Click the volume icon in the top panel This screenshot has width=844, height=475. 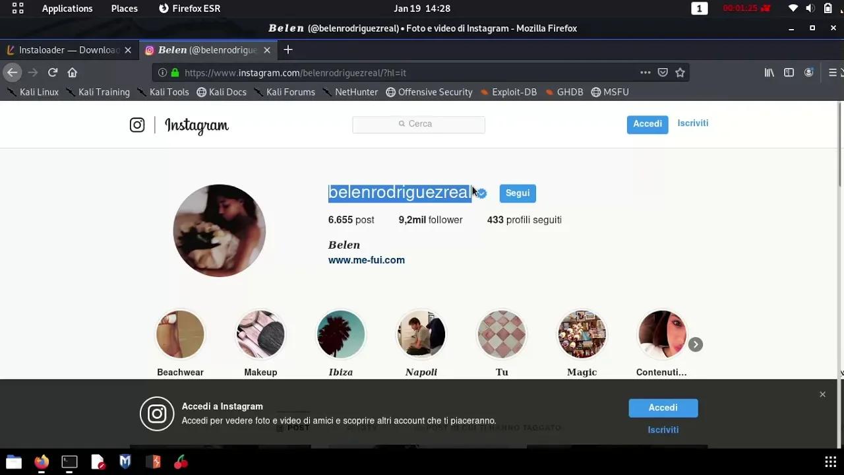(810, 9)
